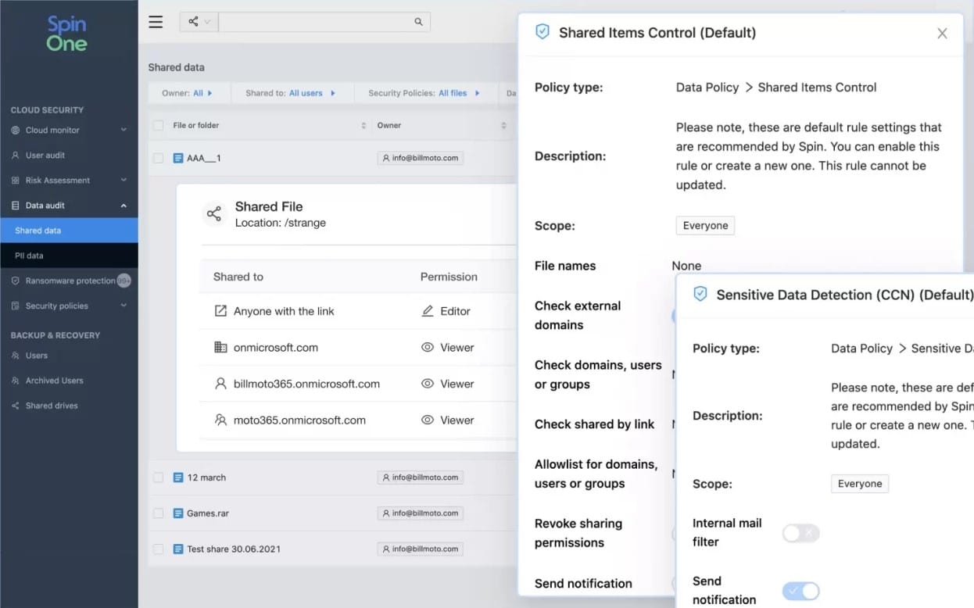Check the Test share 30.06.2021 checkbox
The image size is (974, 608).
(159, 549)
